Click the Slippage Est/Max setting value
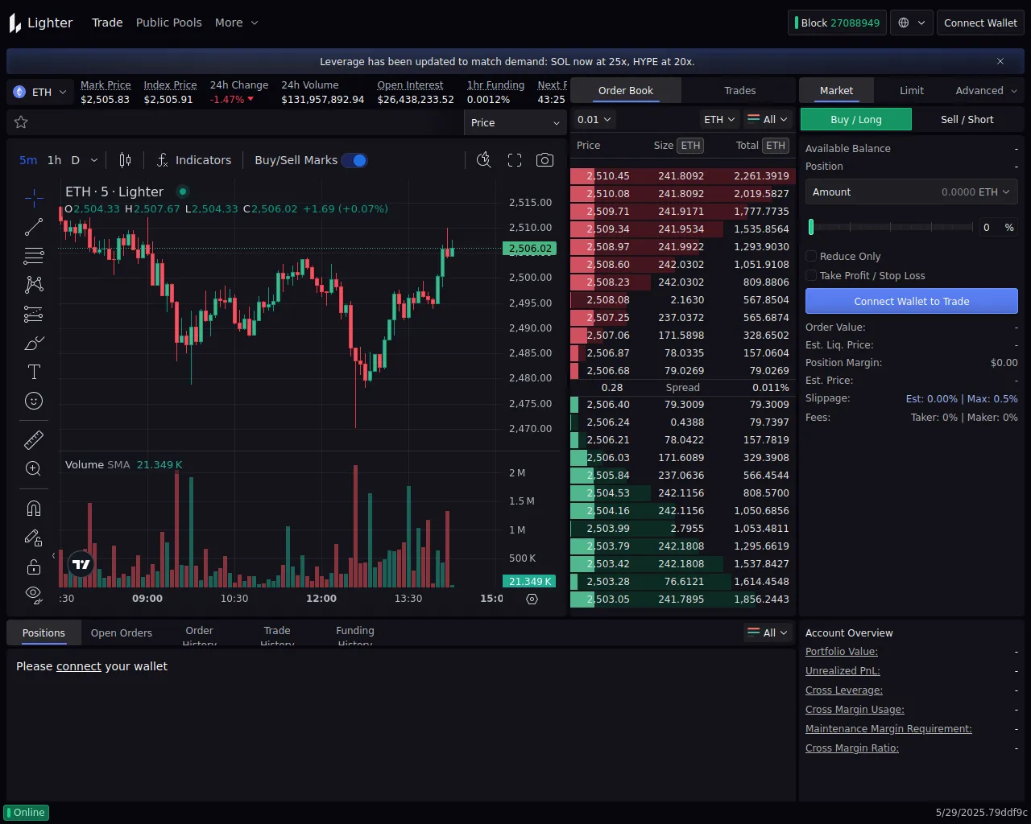1031x824 pixels. coord(962,399)
